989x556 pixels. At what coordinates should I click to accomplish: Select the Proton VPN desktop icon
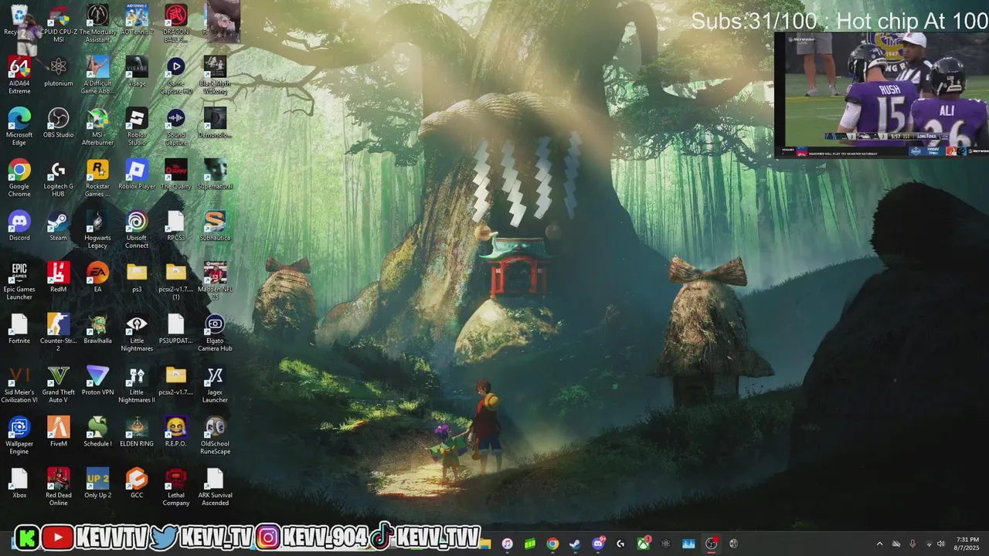tap(97, 381)
